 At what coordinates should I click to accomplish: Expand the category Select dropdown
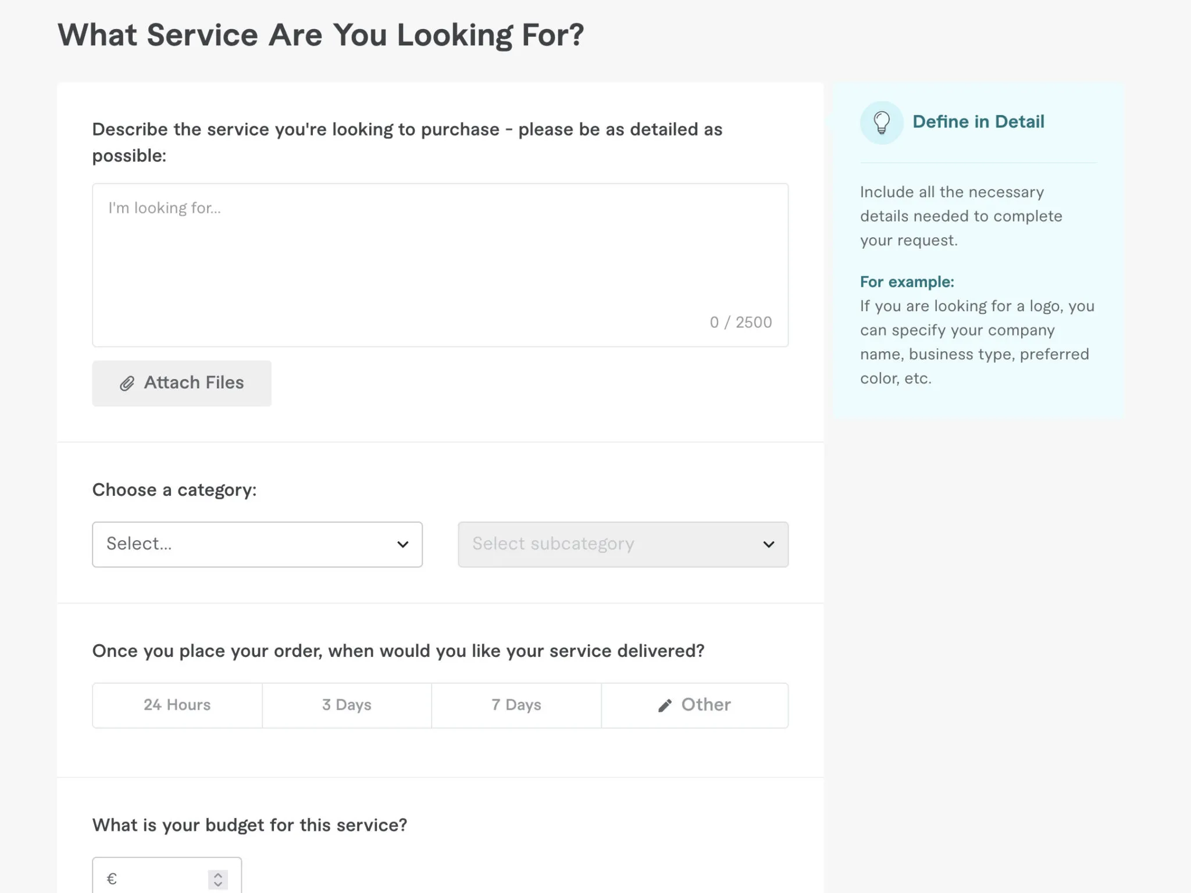pos(257,544)
